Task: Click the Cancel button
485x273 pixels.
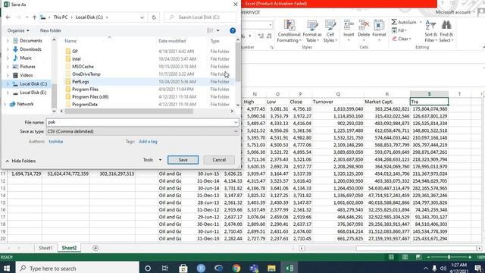Action: [219, 160]
